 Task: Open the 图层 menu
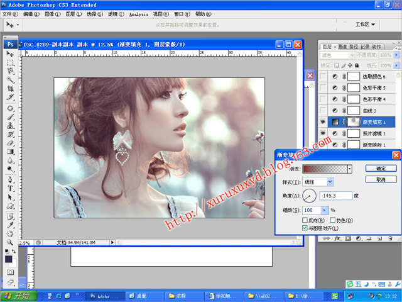pos(73,14)
